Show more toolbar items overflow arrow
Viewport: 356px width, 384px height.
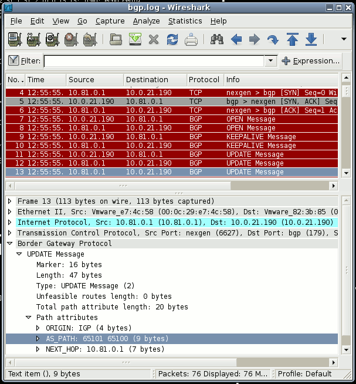pyautogui.click(x=344, y=39)
